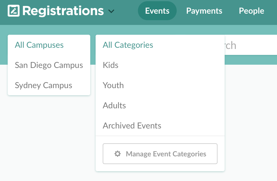The width and height of the screenshot is (277, 181).
Task: Click the empty page area below the campus list
Action: pyautogui.click(x=47, y=134)
